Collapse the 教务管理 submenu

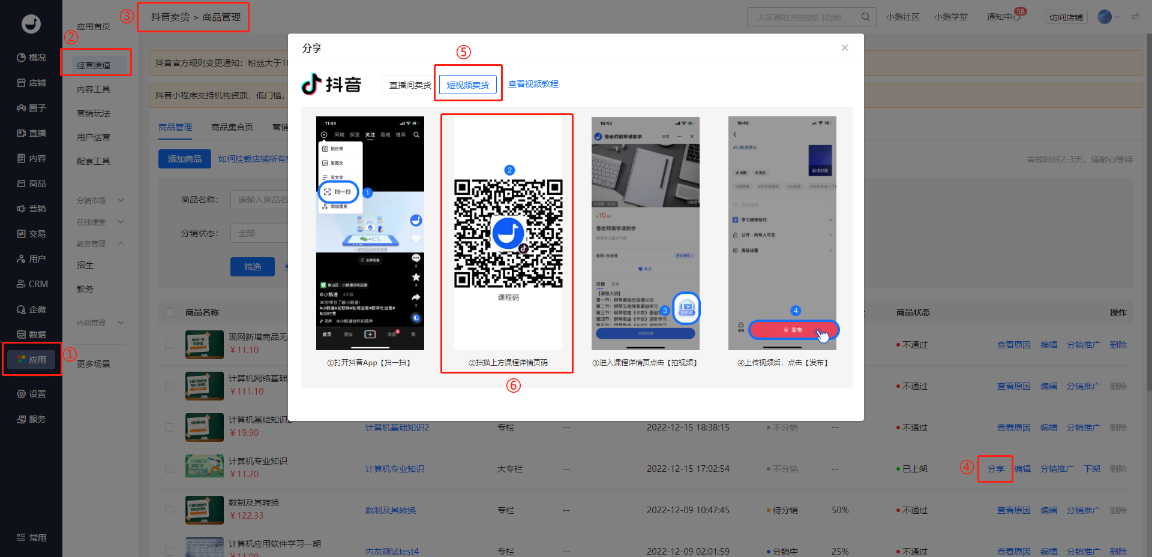[100, 243]
